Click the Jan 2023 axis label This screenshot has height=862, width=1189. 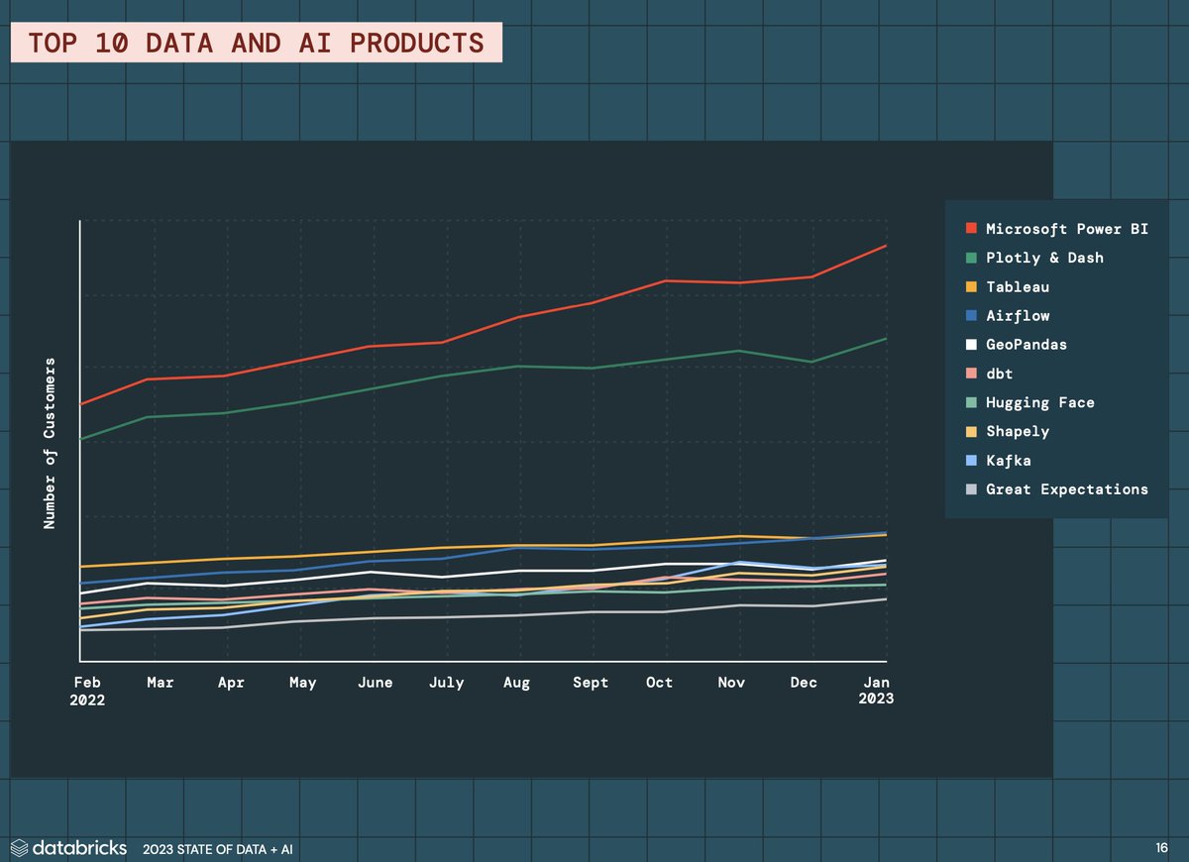pos(877,691)
